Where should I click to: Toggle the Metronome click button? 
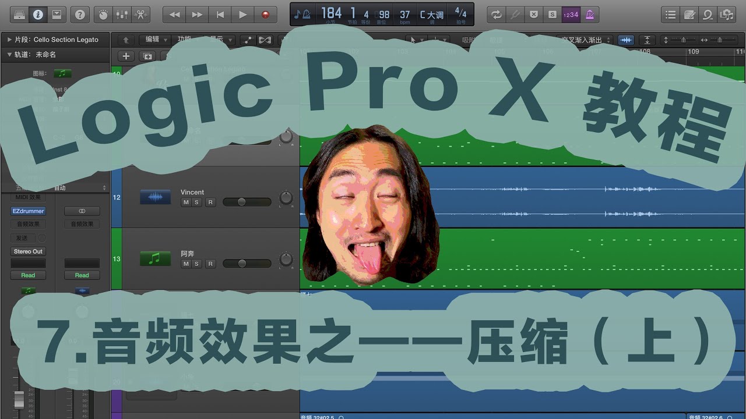coord(589,15)
